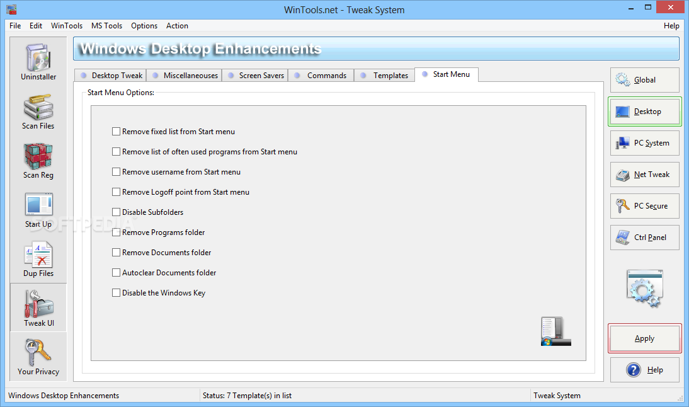Click the Start menu computer icon in the options panel

tap(556, 331)
